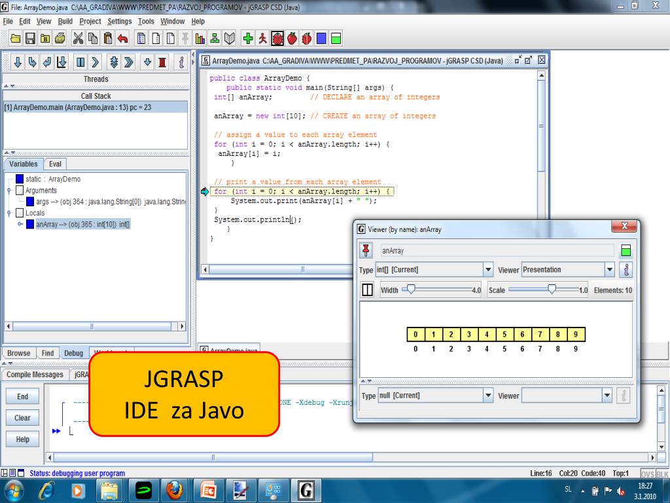Toggle auto step mode with double-arrow down icon
Image resolution: width=670 pixels, height=503 pixels.
(x=114, y=62)
